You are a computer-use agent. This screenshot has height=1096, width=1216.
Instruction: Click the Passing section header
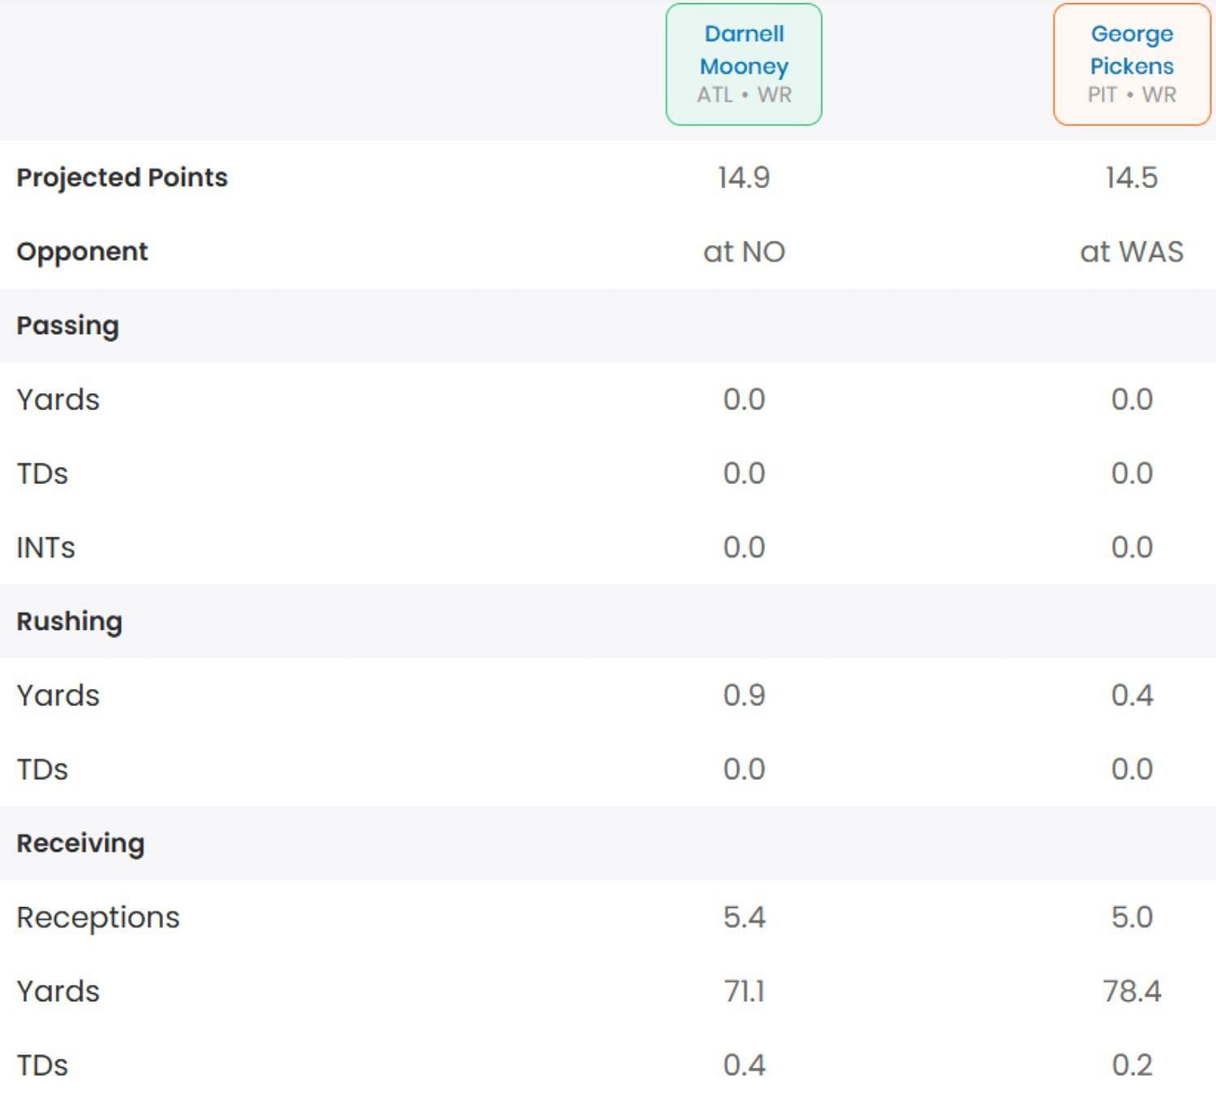tap(67, 325)
